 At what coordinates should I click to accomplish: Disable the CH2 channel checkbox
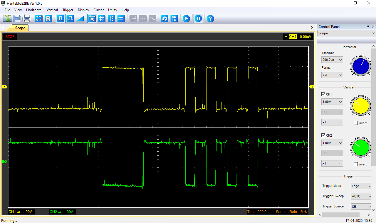pyautogui.click(x=323, y=135)
